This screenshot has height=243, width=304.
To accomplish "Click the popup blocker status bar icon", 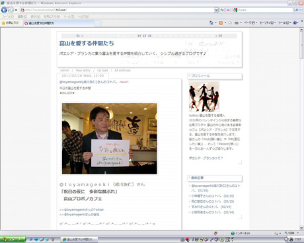I will pos(215,233).
